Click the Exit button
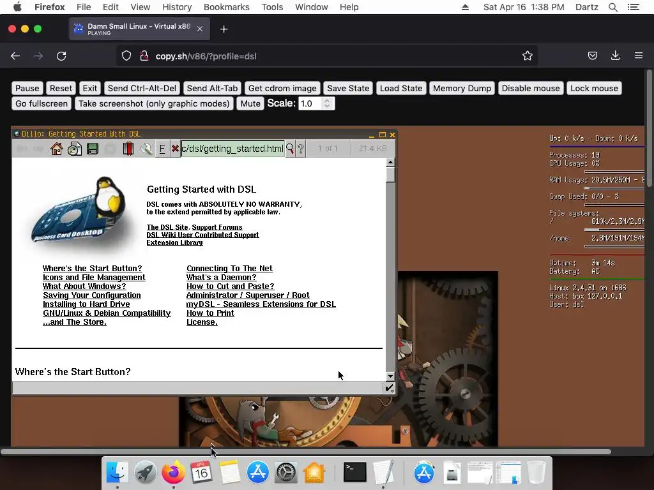The image size is (654, 490). tap(89, 88)
